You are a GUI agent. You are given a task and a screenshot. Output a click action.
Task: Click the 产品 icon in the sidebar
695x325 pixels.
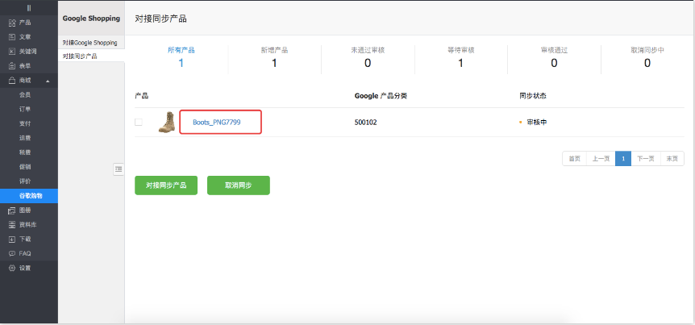12,23
